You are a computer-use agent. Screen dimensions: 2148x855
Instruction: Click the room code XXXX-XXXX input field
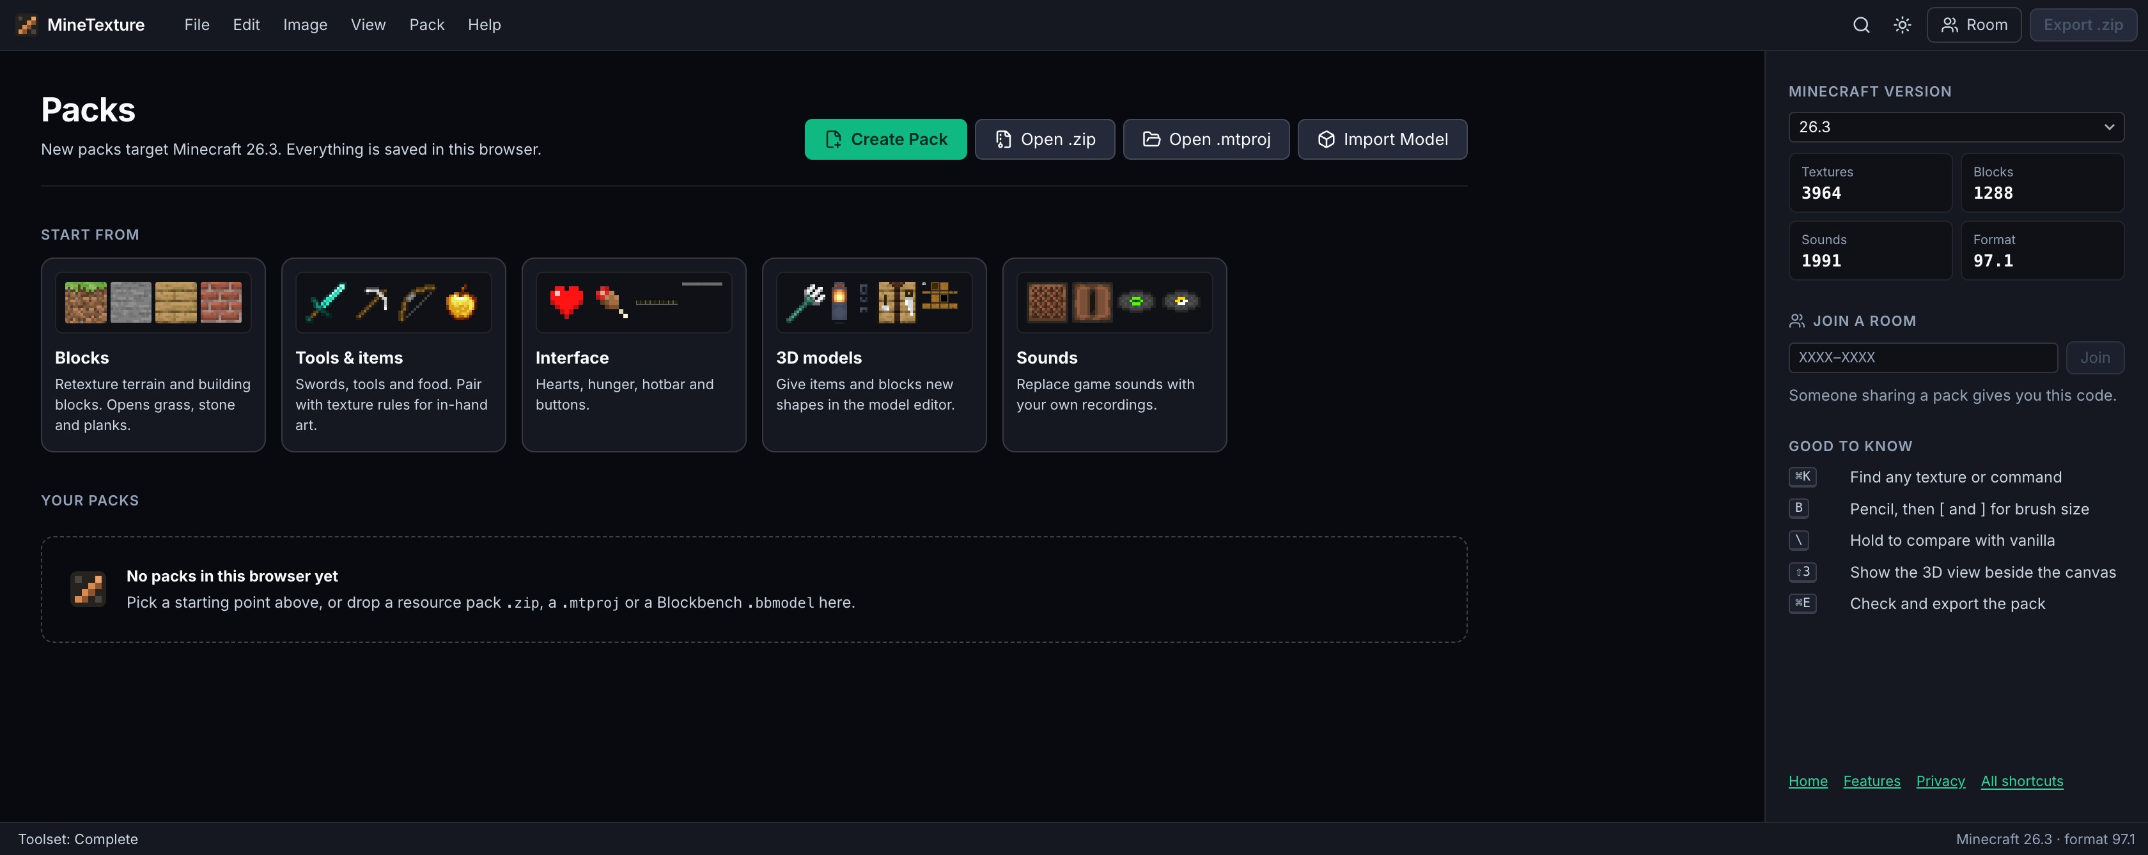(1923, 357)
